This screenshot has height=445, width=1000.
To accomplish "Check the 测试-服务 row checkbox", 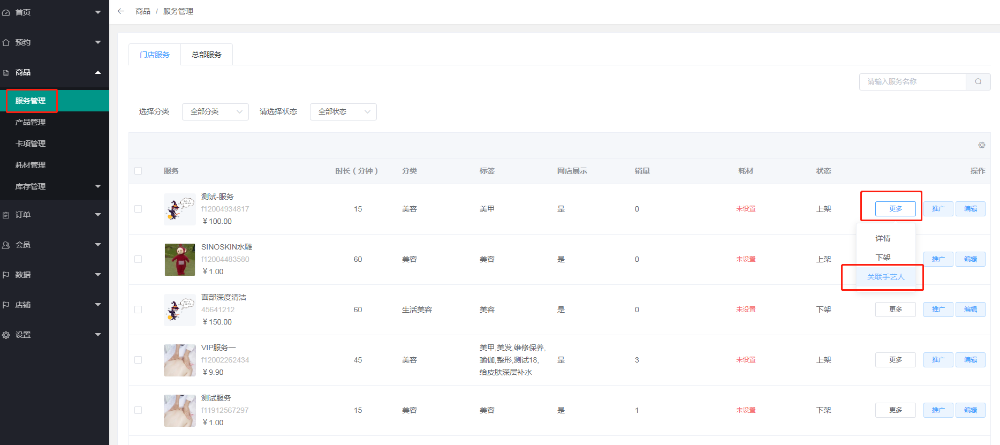I will coord(138,209).
